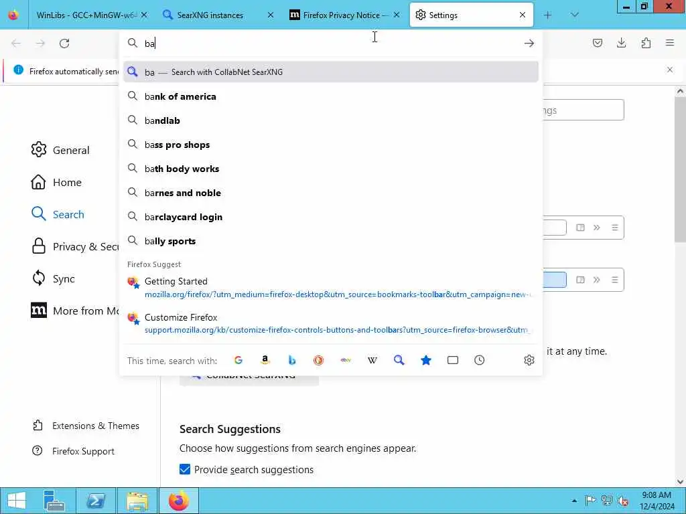This screenshot has width=686, height=514.
Task: Click Firefox icon in taskbar
Action: click(x=178, y=501)
